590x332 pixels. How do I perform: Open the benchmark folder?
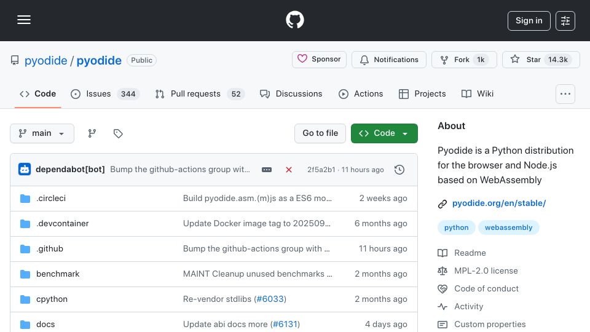click(58, 274)
